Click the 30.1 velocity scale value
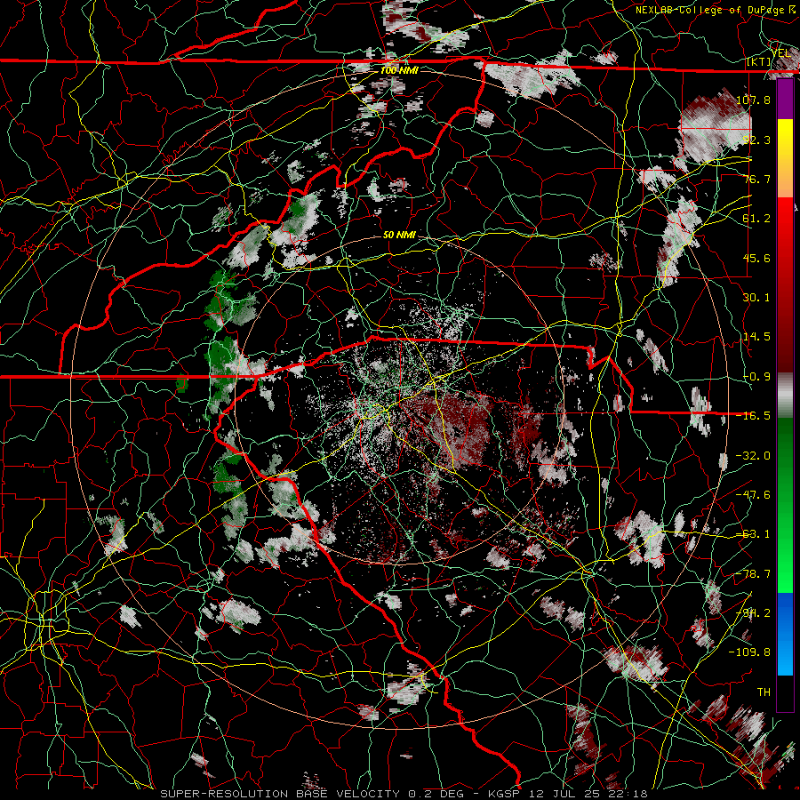800x800 pixels. point(756,298)
